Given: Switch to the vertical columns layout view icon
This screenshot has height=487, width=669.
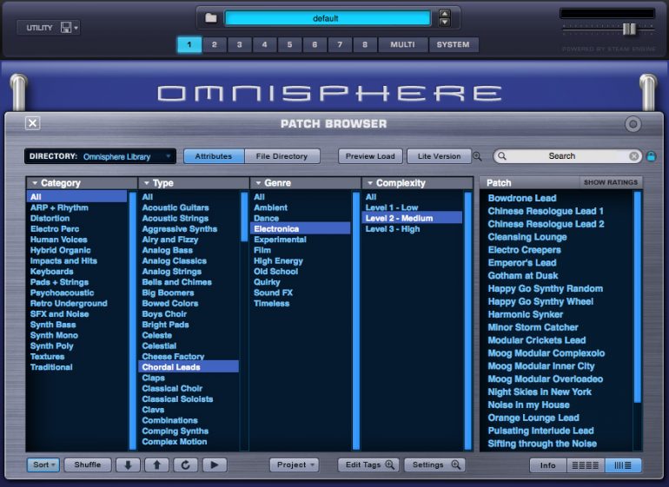Looking at the screenshot, I should pos(623,465).
